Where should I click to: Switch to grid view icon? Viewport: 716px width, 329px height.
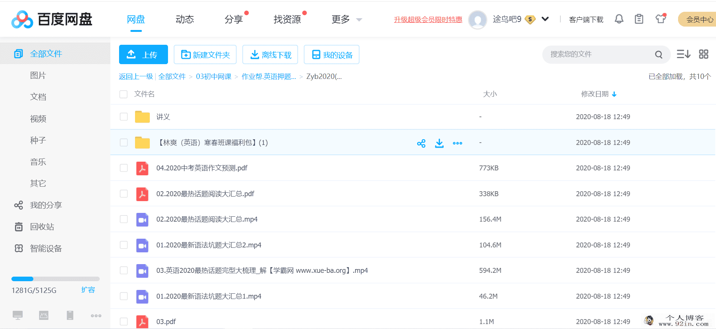703,54
